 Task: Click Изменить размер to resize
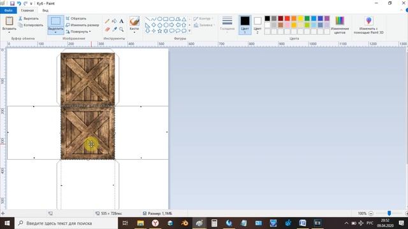[82, 25]
